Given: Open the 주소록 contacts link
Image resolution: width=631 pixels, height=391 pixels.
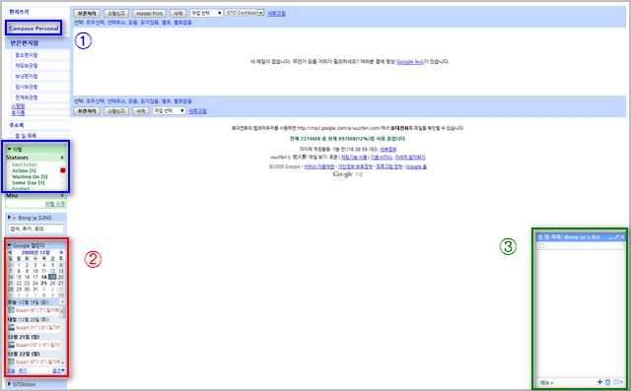Looking at the screenshot, I should tap(17, 125).
